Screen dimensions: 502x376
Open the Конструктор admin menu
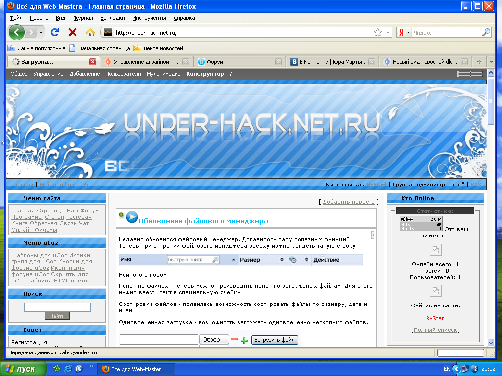click(205, 74)
